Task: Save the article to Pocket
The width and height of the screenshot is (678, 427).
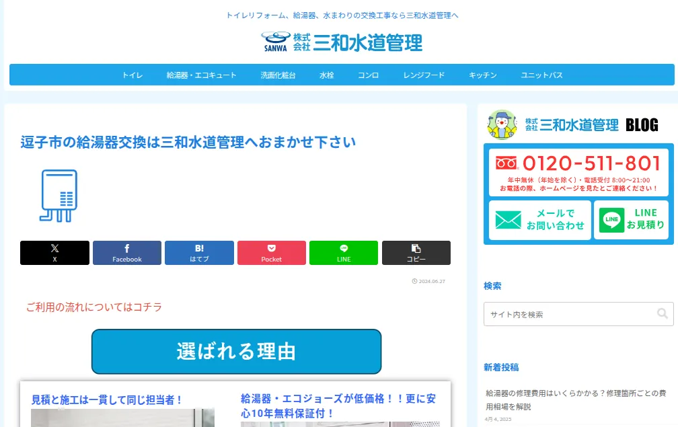Action: pyautogui.click(x=272, y=253)
